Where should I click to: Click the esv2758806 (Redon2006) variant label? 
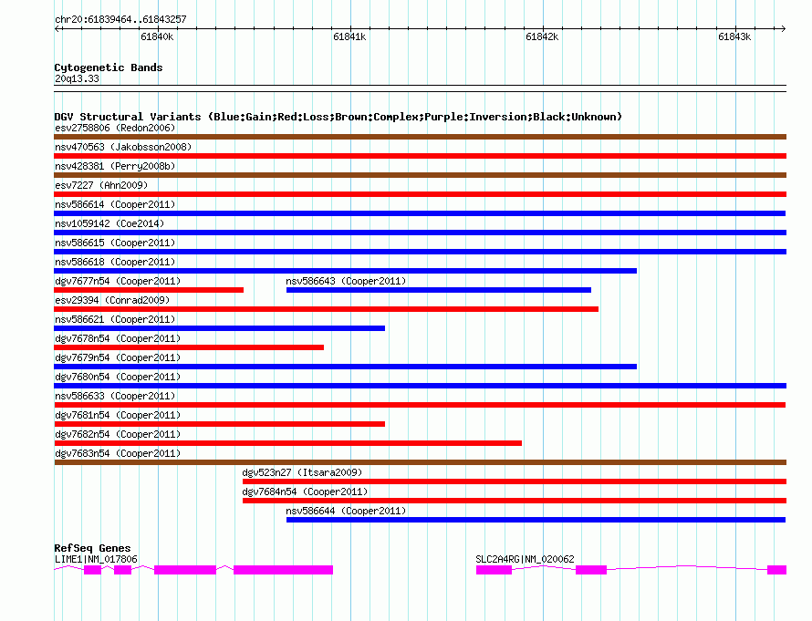(x=115, y=128)
